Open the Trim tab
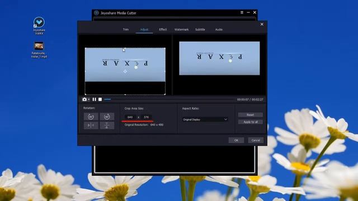Screen dimensions: 358x201 pos(126,30)
